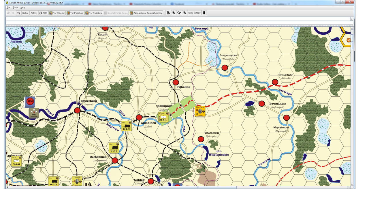Screen dimensions: 369x207
Task: Click the Pregel river label
Action: coord(50,112)
